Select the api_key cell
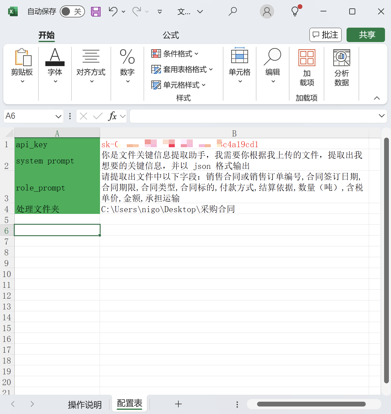391x414 pixels. pyautogui.click(x=57, y=144)
